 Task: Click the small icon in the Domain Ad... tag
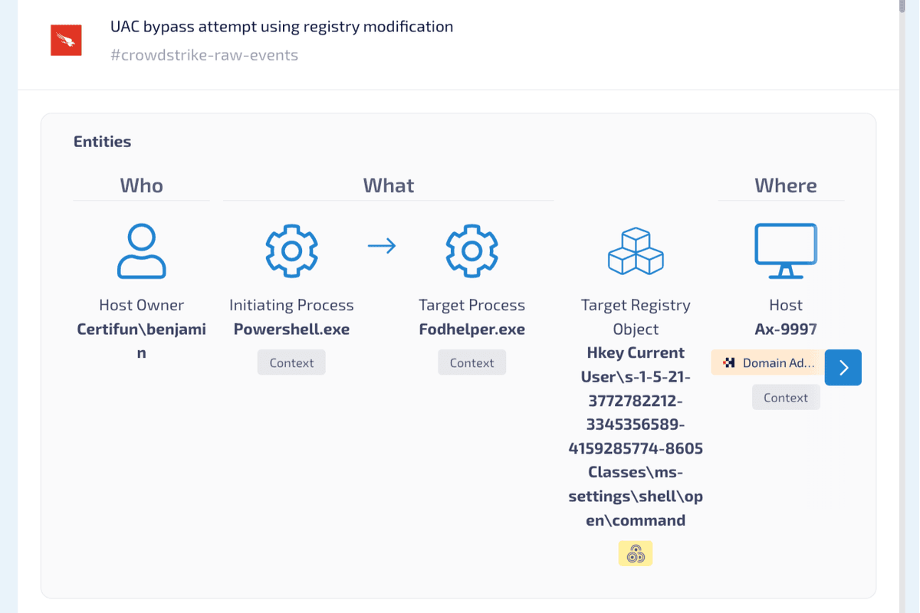729,362
